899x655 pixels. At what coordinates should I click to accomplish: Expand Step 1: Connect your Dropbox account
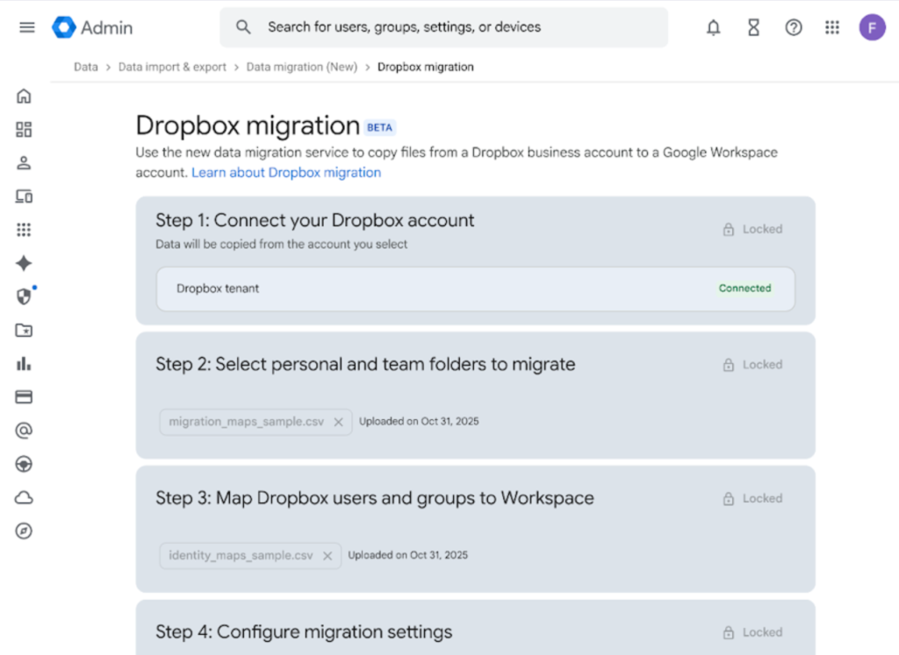pyautogui.click(x=315, y=220)
